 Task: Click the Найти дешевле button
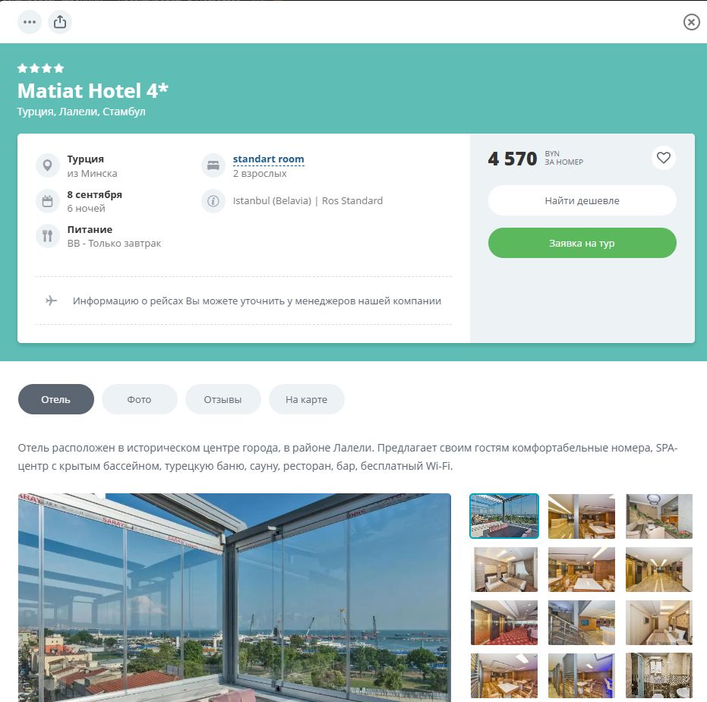coord(582,200)
